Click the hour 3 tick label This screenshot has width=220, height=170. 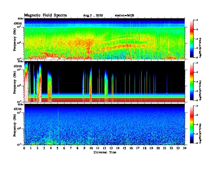click(44, 148)
